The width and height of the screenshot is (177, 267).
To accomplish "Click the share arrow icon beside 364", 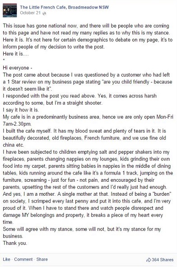I will [149, 260].
